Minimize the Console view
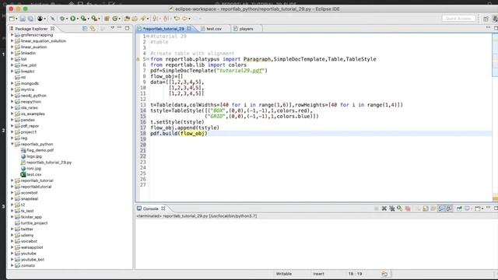 [x=489, y=208]
